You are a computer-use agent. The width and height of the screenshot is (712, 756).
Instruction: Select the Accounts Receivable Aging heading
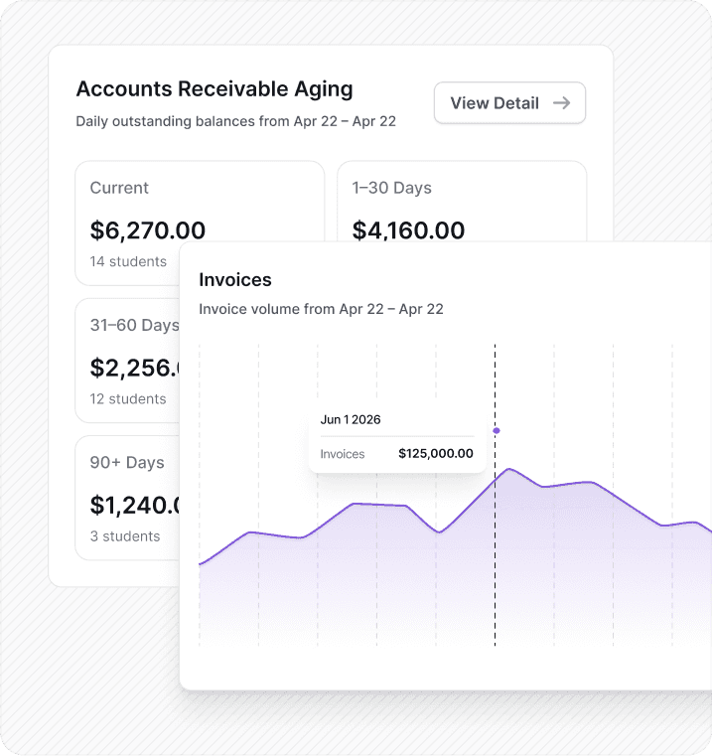click(x=214, y=89)
